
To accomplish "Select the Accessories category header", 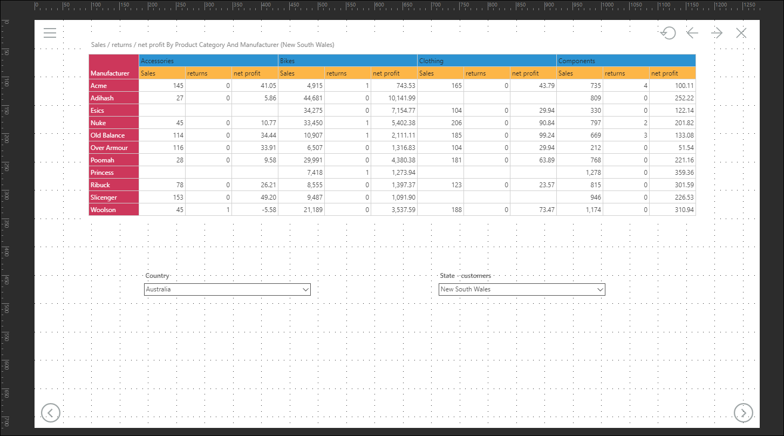I will point(208,61).
